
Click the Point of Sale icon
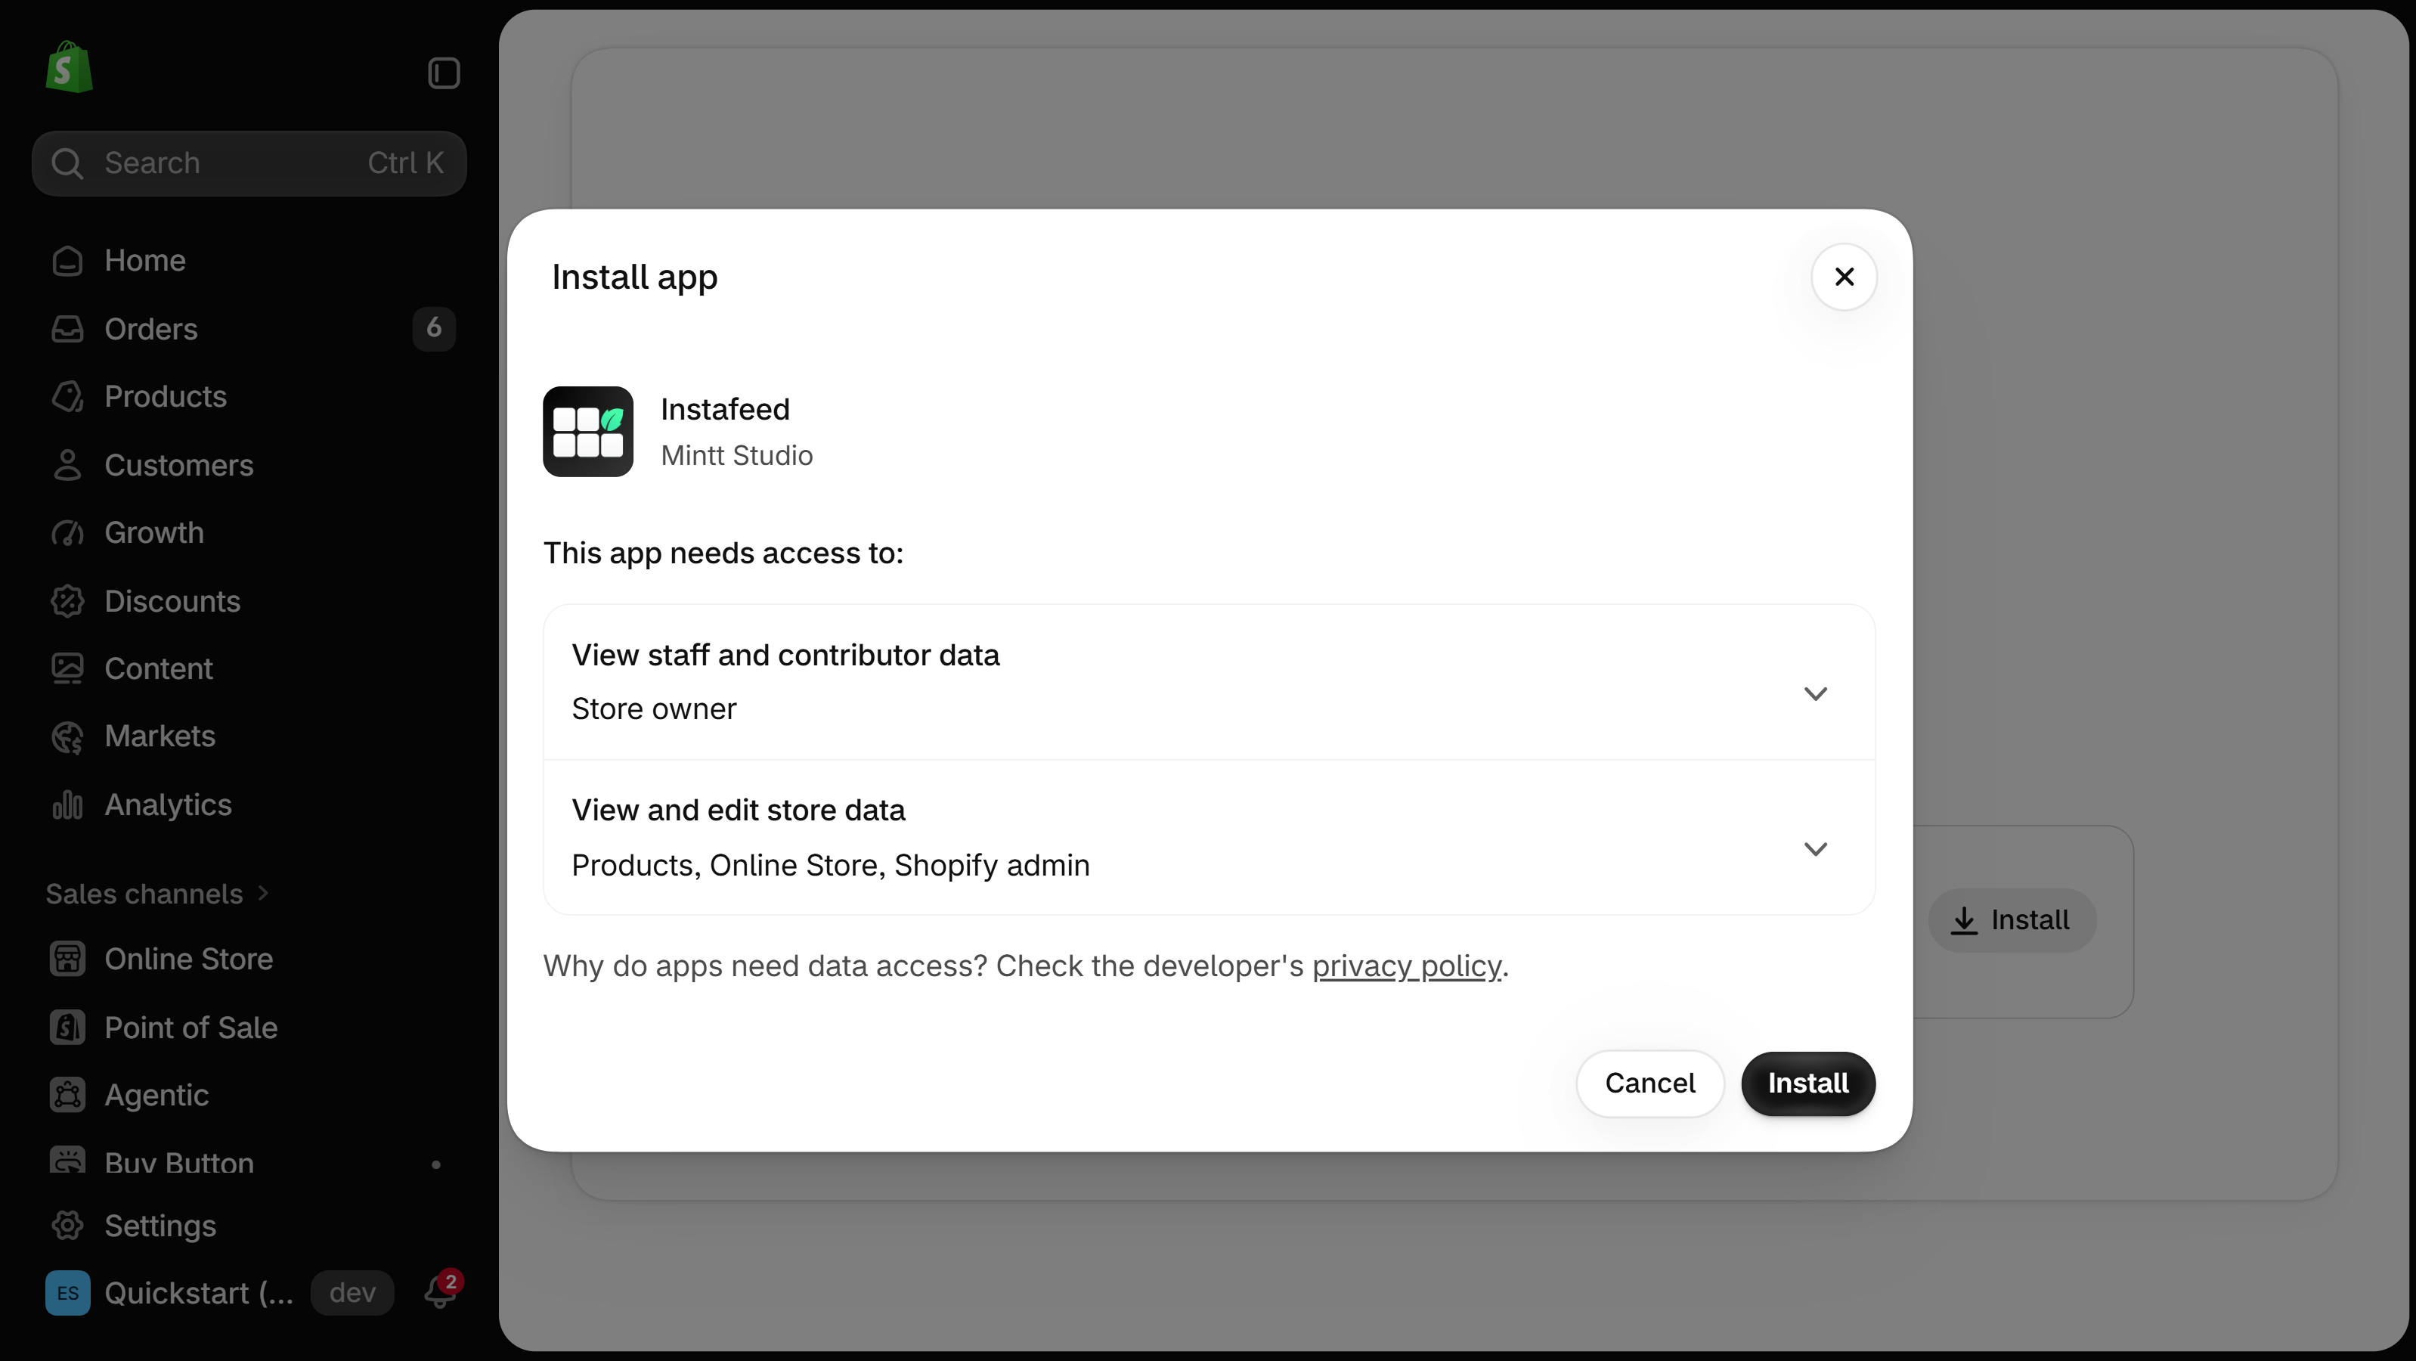point(67,1027)
